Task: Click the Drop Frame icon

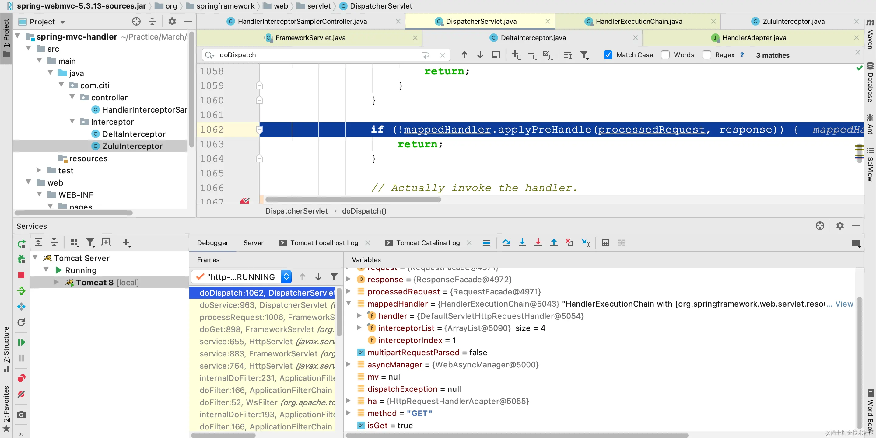Action: point(569,243)
